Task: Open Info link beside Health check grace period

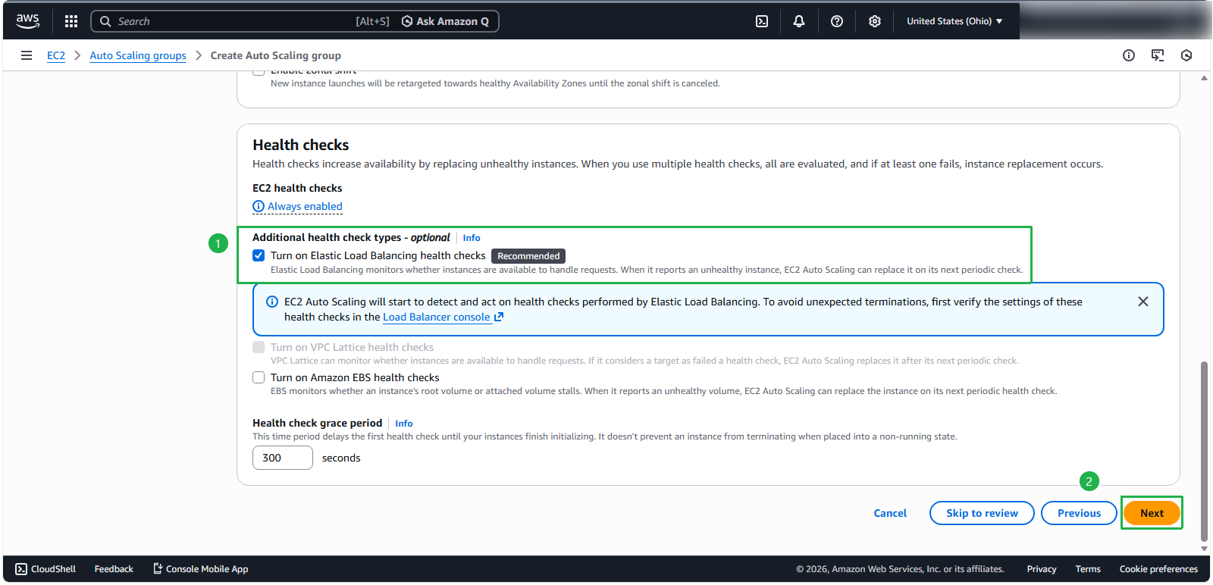Action: 404,424
